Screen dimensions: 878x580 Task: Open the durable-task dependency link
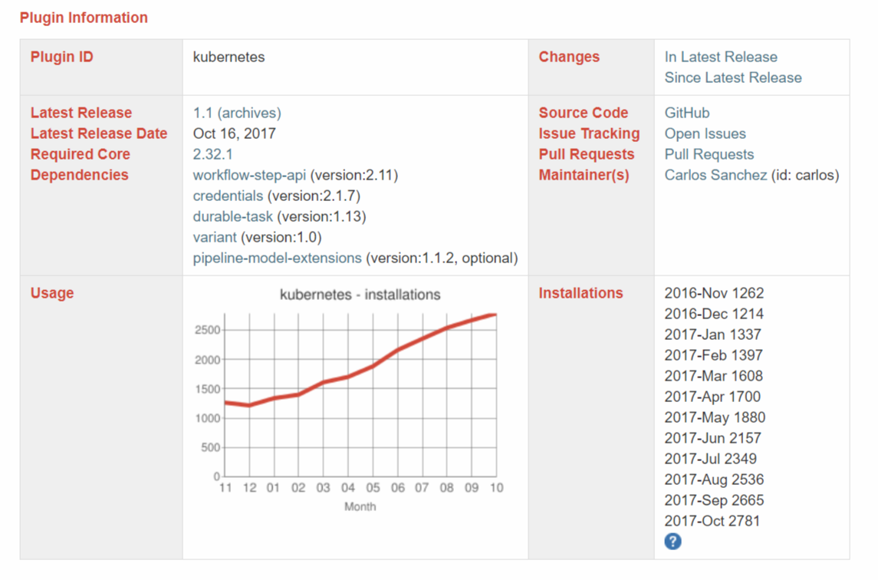click(233, 217)
